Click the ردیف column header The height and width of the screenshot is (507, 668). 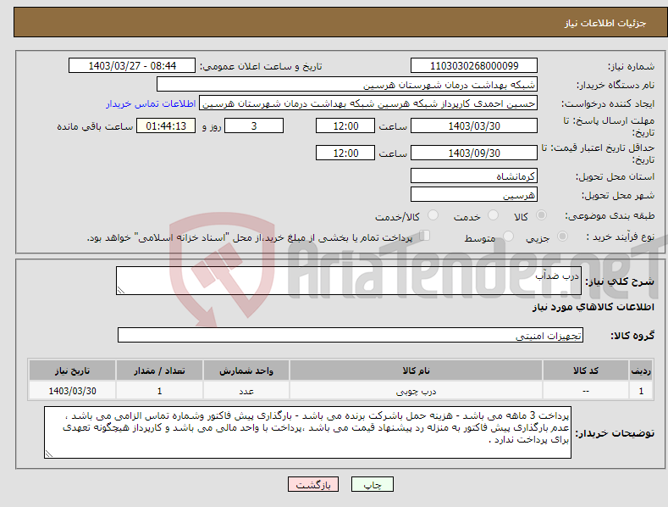coord(641,370)
